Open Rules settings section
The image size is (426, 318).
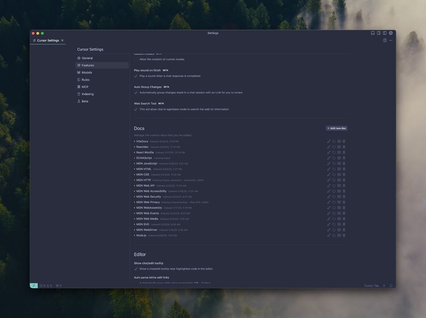point(102,79)
